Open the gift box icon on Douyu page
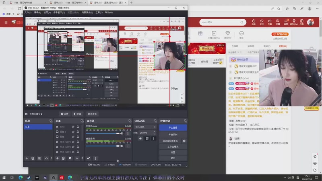 point(200,33)
